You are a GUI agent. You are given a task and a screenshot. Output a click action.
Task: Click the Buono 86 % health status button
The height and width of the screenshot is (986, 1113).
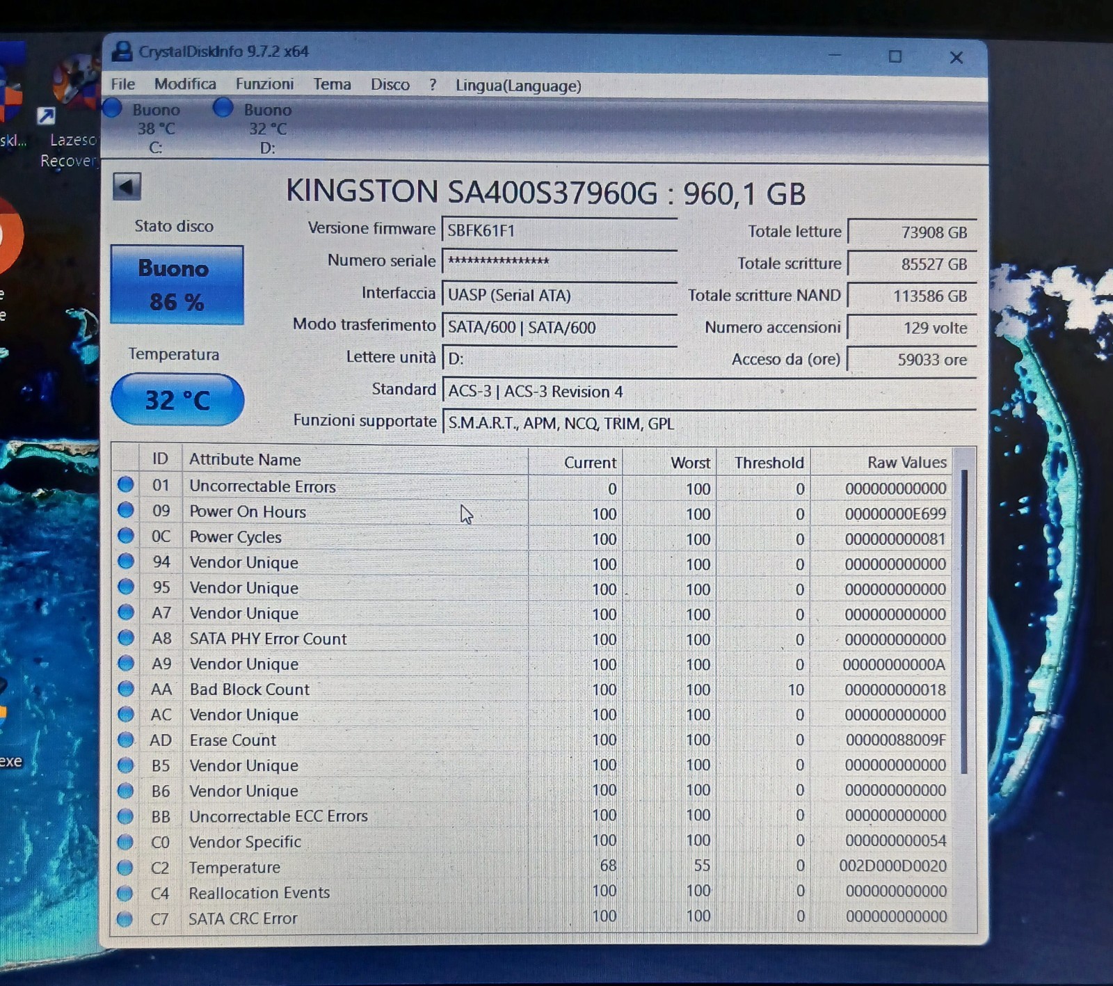[x=177, y=285]
